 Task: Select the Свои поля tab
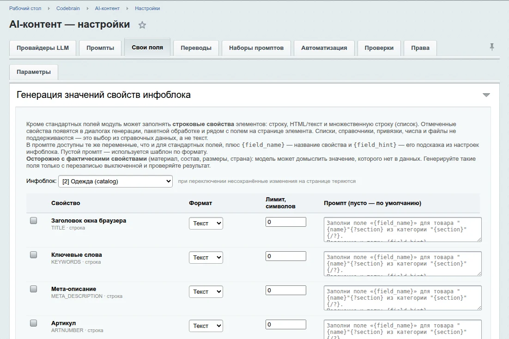(x=147, y=48)
